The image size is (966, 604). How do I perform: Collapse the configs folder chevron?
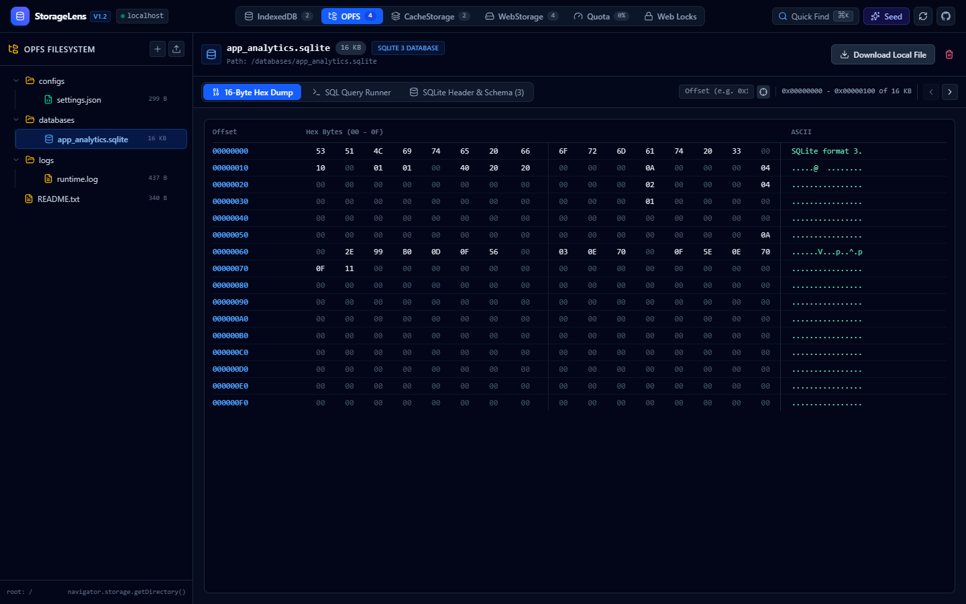coord(16,81)
